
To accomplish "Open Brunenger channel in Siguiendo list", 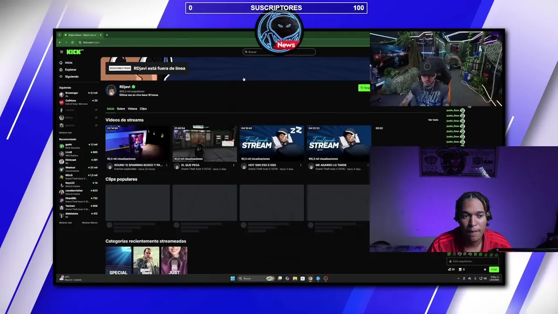I will [x=78, y=94].
